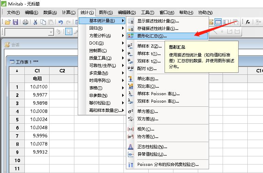The image size is (263, 173).
Task: Open the 编辑(E) menu
Action: click(31, 13)
